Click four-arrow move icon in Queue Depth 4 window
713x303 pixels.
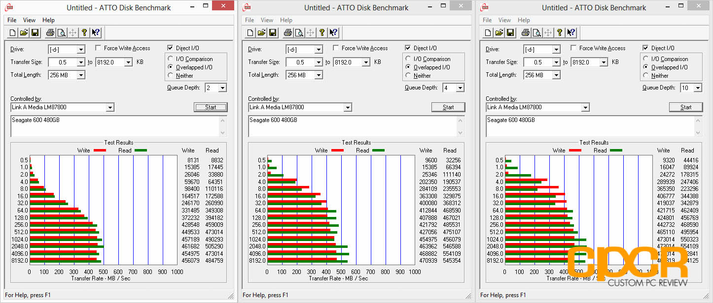pyautogui.click(x=310, y=33)
